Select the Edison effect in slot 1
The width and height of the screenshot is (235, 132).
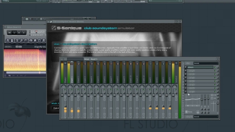coord(200,67)
